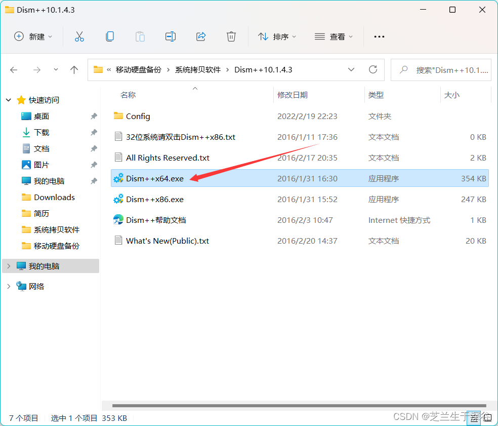Select All Rights Reserved.txt file

pos(300,158)
